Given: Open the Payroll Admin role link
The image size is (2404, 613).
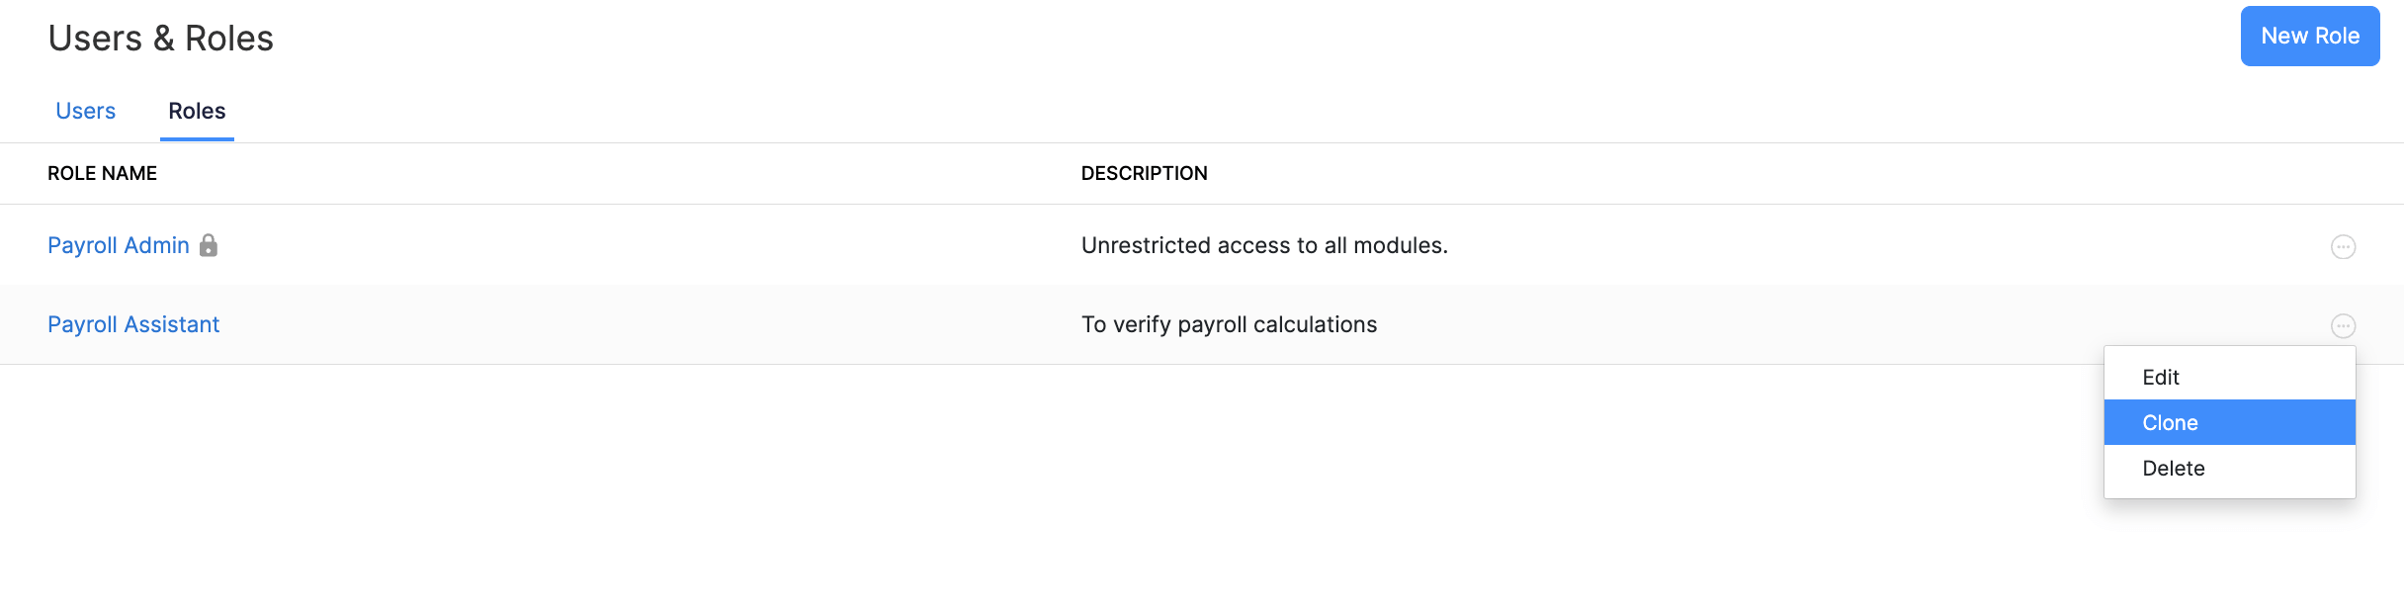Looking at the screenshot, I should point(119,245).
